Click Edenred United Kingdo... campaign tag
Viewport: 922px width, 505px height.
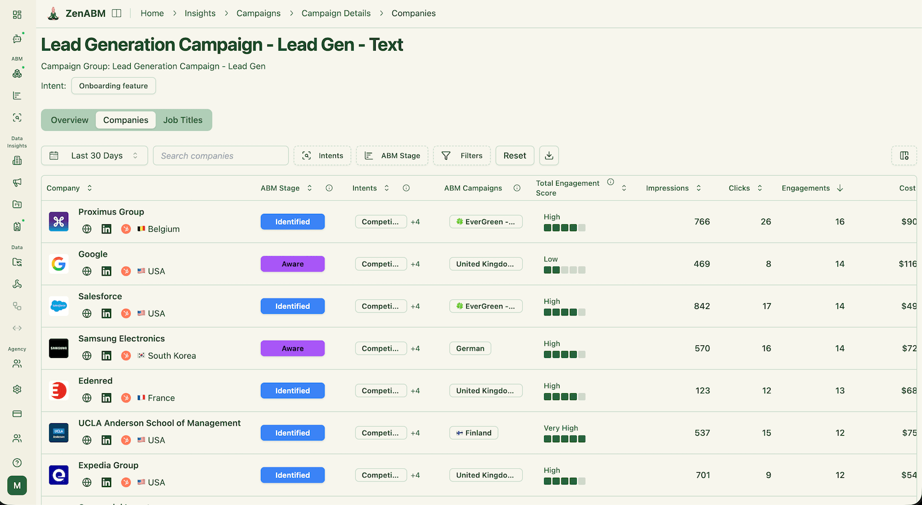[x=486, y=391]
